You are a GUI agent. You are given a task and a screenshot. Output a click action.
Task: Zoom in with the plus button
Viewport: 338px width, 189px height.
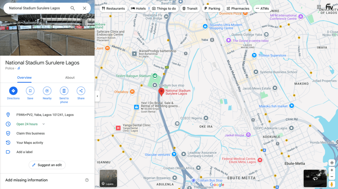[332, 170]
